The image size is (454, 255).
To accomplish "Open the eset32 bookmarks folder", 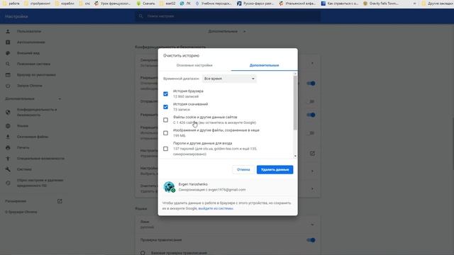I will (167, 4).
